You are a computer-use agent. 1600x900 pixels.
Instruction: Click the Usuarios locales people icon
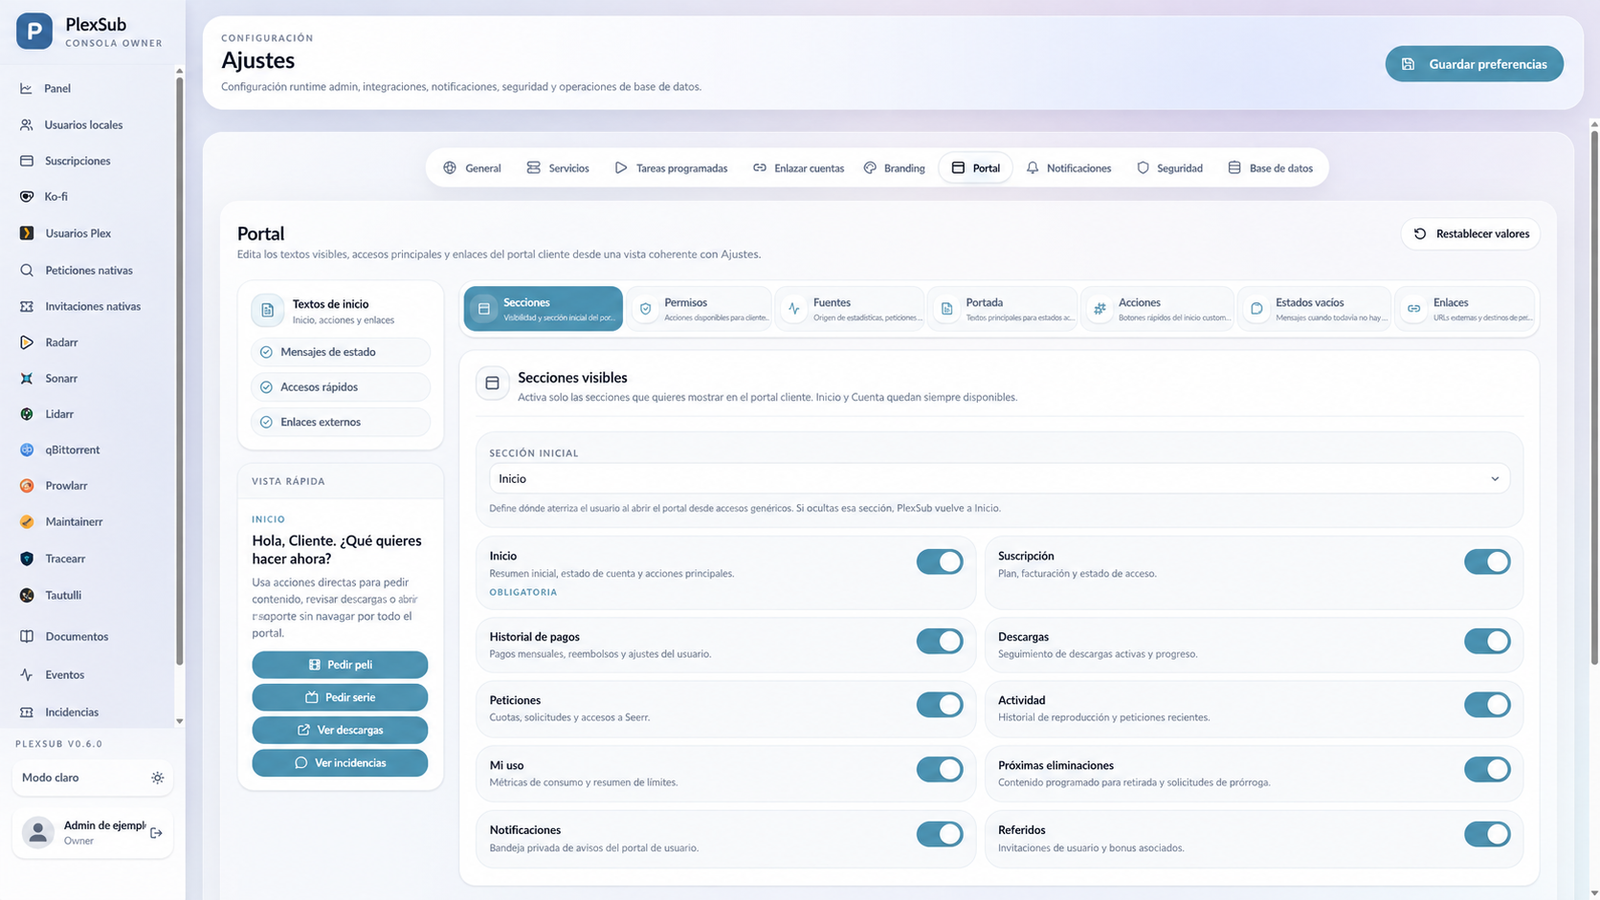(26, 124)
